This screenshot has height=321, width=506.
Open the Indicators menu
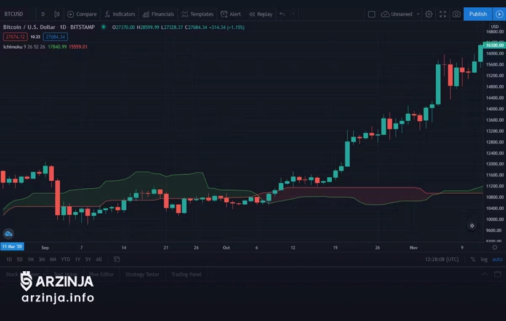pyautogui.click(x=119, y=14)
